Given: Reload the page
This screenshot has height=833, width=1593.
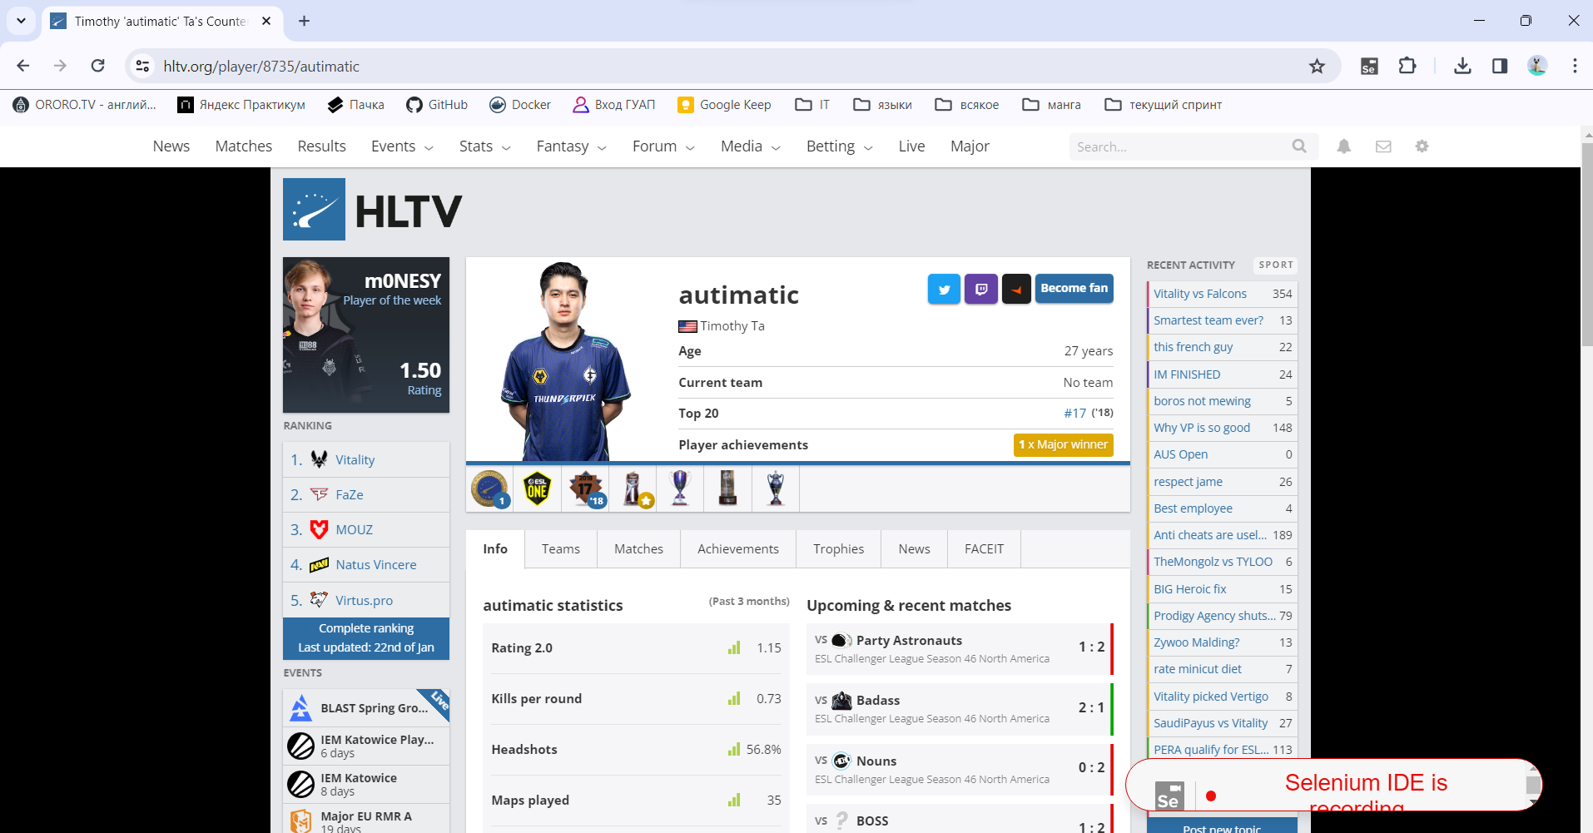Looking at the screenshot, I should [97, 66].
